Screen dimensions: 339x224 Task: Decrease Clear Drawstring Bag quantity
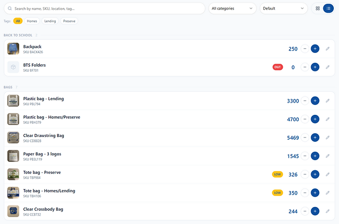click(x=305, y=138)
